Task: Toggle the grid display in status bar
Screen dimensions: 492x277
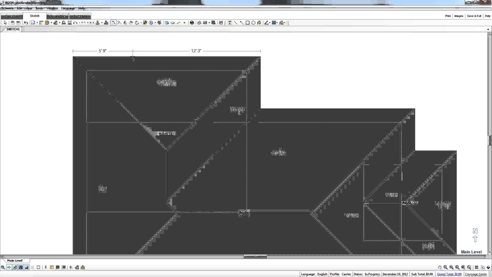Action: (33, 267)
